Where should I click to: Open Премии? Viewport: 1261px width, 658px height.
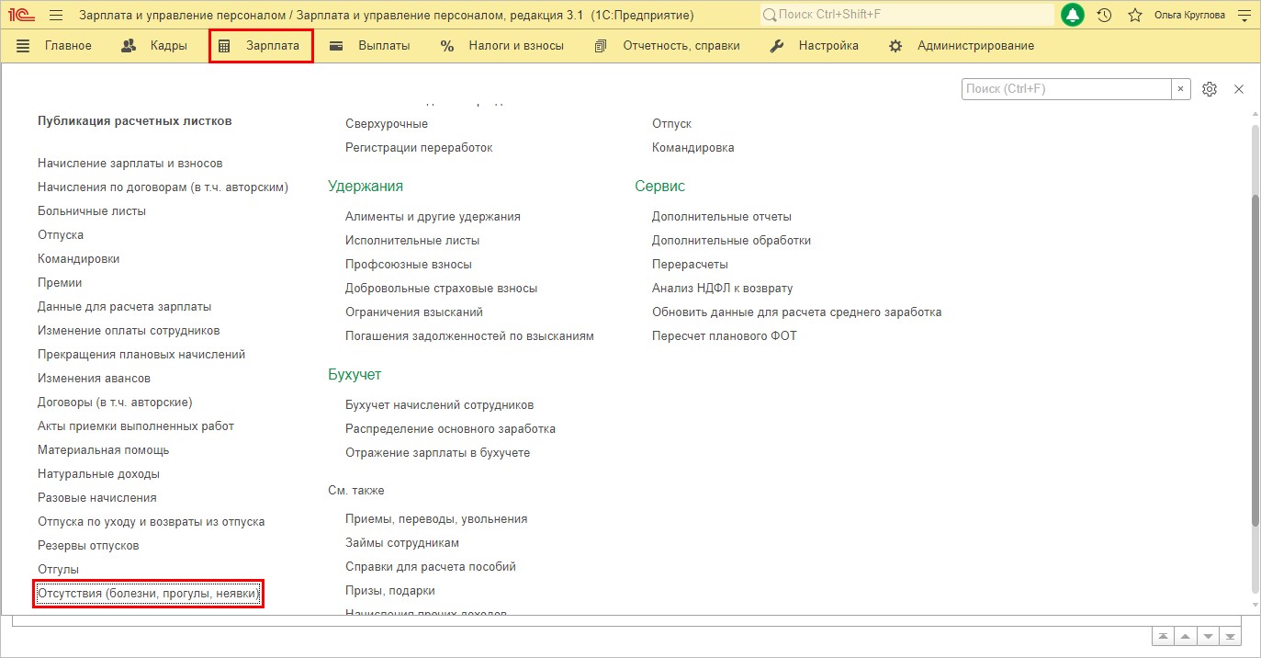(x=60, y=282)
